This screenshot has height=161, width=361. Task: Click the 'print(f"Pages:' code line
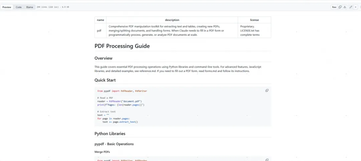pos(121,105)
